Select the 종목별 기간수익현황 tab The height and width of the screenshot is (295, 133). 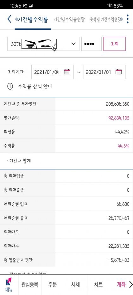point(105,19)
